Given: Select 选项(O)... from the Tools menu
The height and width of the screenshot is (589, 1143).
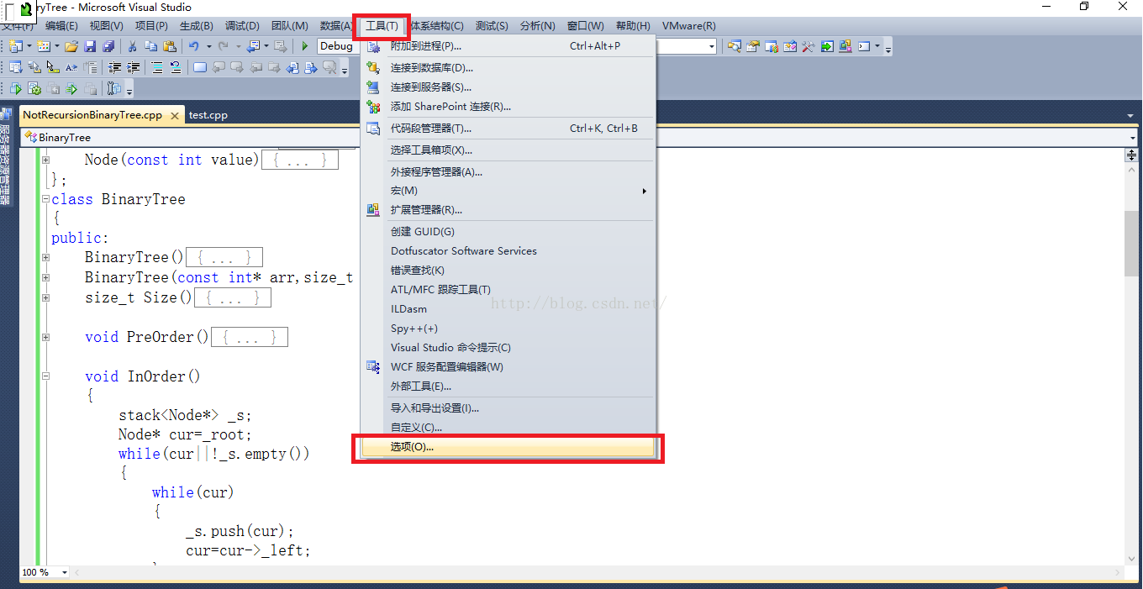Looking at the screenshot, I should tap(411, 446).
